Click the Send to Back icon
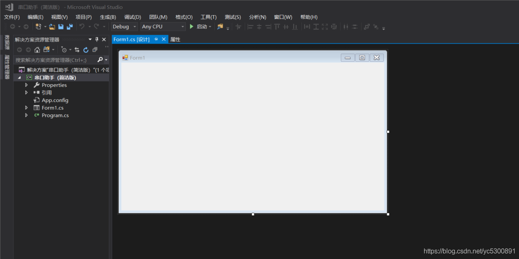519x259 pixels. point(376,27)
